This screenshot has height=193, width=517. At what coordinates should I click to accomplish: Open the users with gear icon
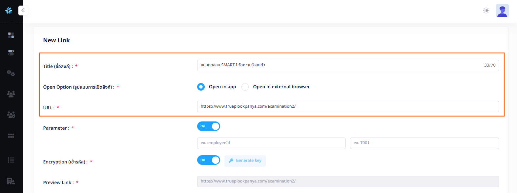point(11,115)
